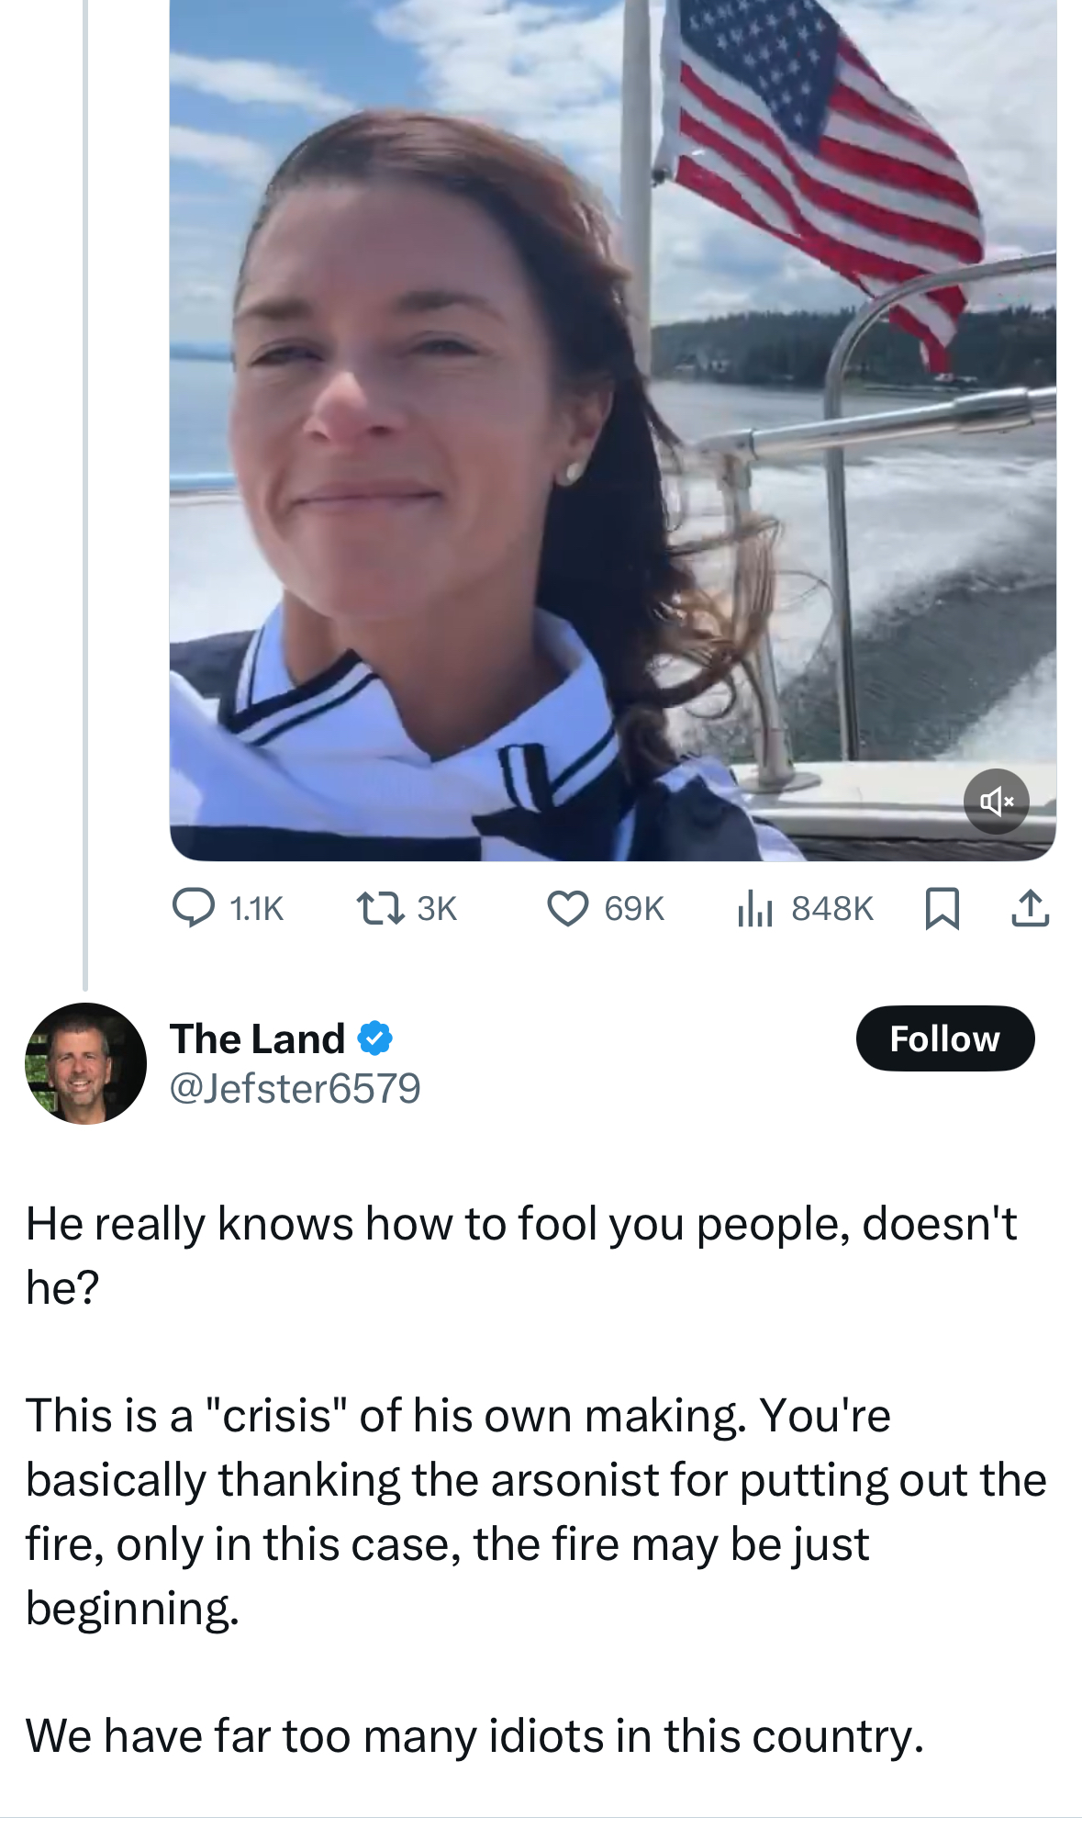The width and height of the screenshot is (1082, 1840).
Task: Open the share upload icon
Action: tap(1030, 908)
